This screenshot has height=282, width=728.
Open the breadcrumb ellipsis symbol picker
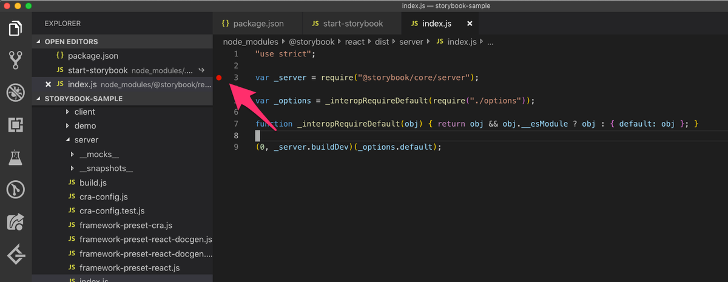(491, 42)
